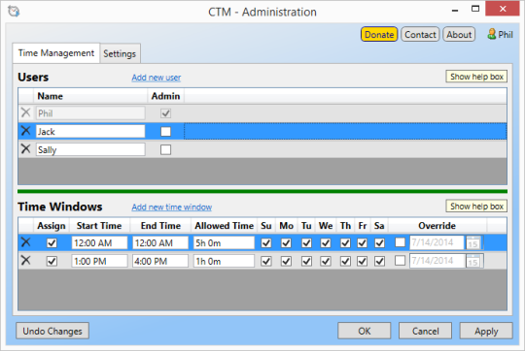Click the Admin column header
525x351 pixels.
coord(165,96)
